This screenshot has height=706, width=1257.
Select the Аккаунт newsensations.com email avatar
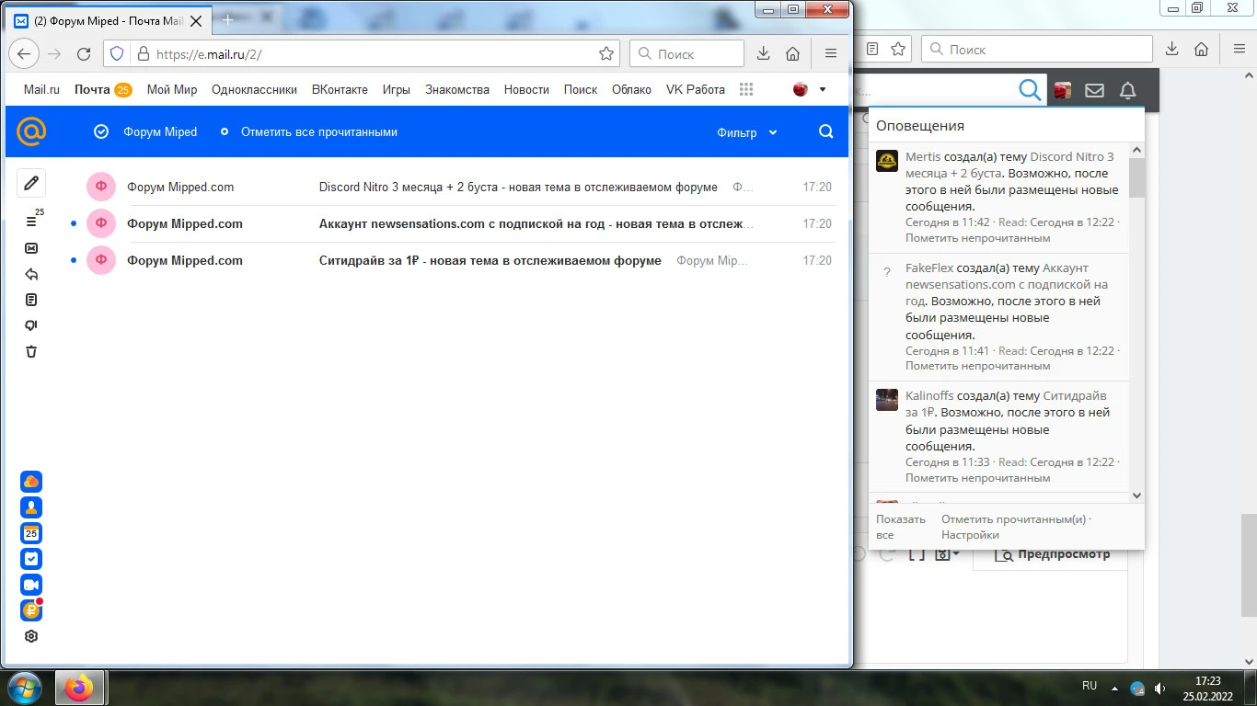click(x=101, y=223)
